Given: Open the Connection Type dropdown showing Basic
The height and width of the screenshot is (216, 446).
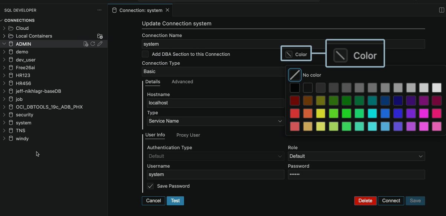Looking at the screenshot, I should tap(213, 71).
